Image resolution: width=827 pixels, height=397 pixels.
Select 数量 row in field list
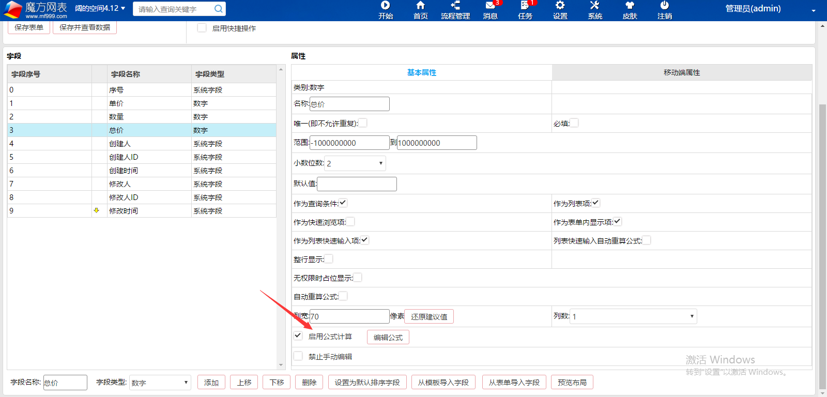(x=142, y=117)
